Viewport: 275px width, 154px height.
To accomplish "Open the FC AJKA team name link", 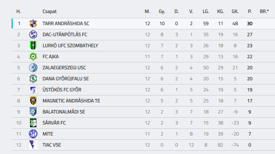I will click(x=51, y=57).
